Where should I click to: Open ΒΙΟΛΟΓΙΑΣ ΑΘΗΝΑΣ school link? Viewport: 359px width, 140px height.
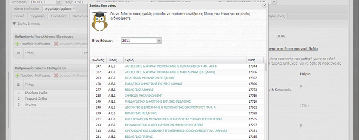point(139,90)
